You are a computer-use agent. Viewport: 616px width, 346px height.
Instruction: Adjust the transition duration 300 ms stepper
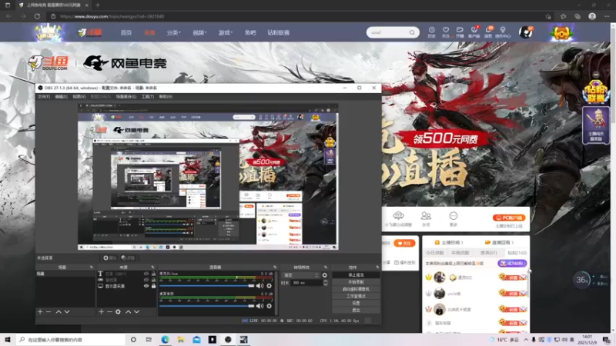(x=325, y=283)
